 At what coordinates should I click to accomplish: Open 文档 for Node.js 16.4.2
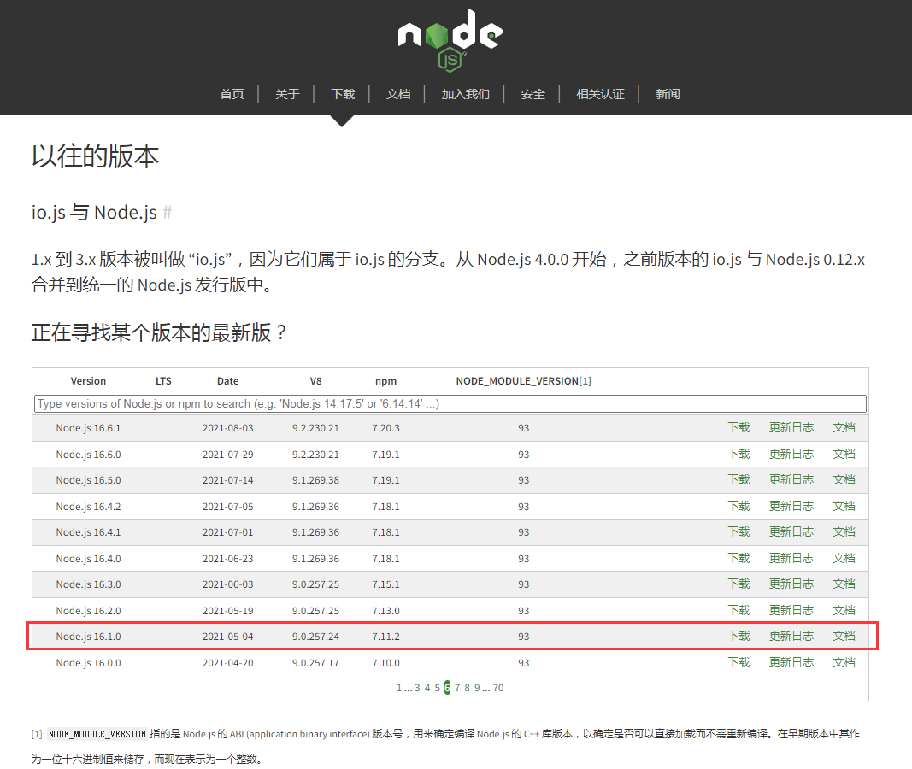[x=844, y=507]
